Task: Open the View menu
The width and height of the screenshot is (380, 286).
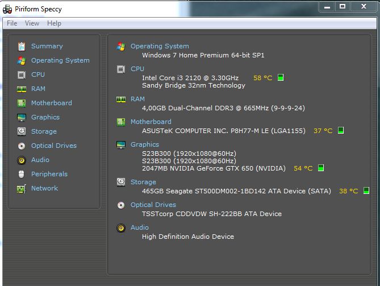Action: pyautogui.click(x=32, y=23)
